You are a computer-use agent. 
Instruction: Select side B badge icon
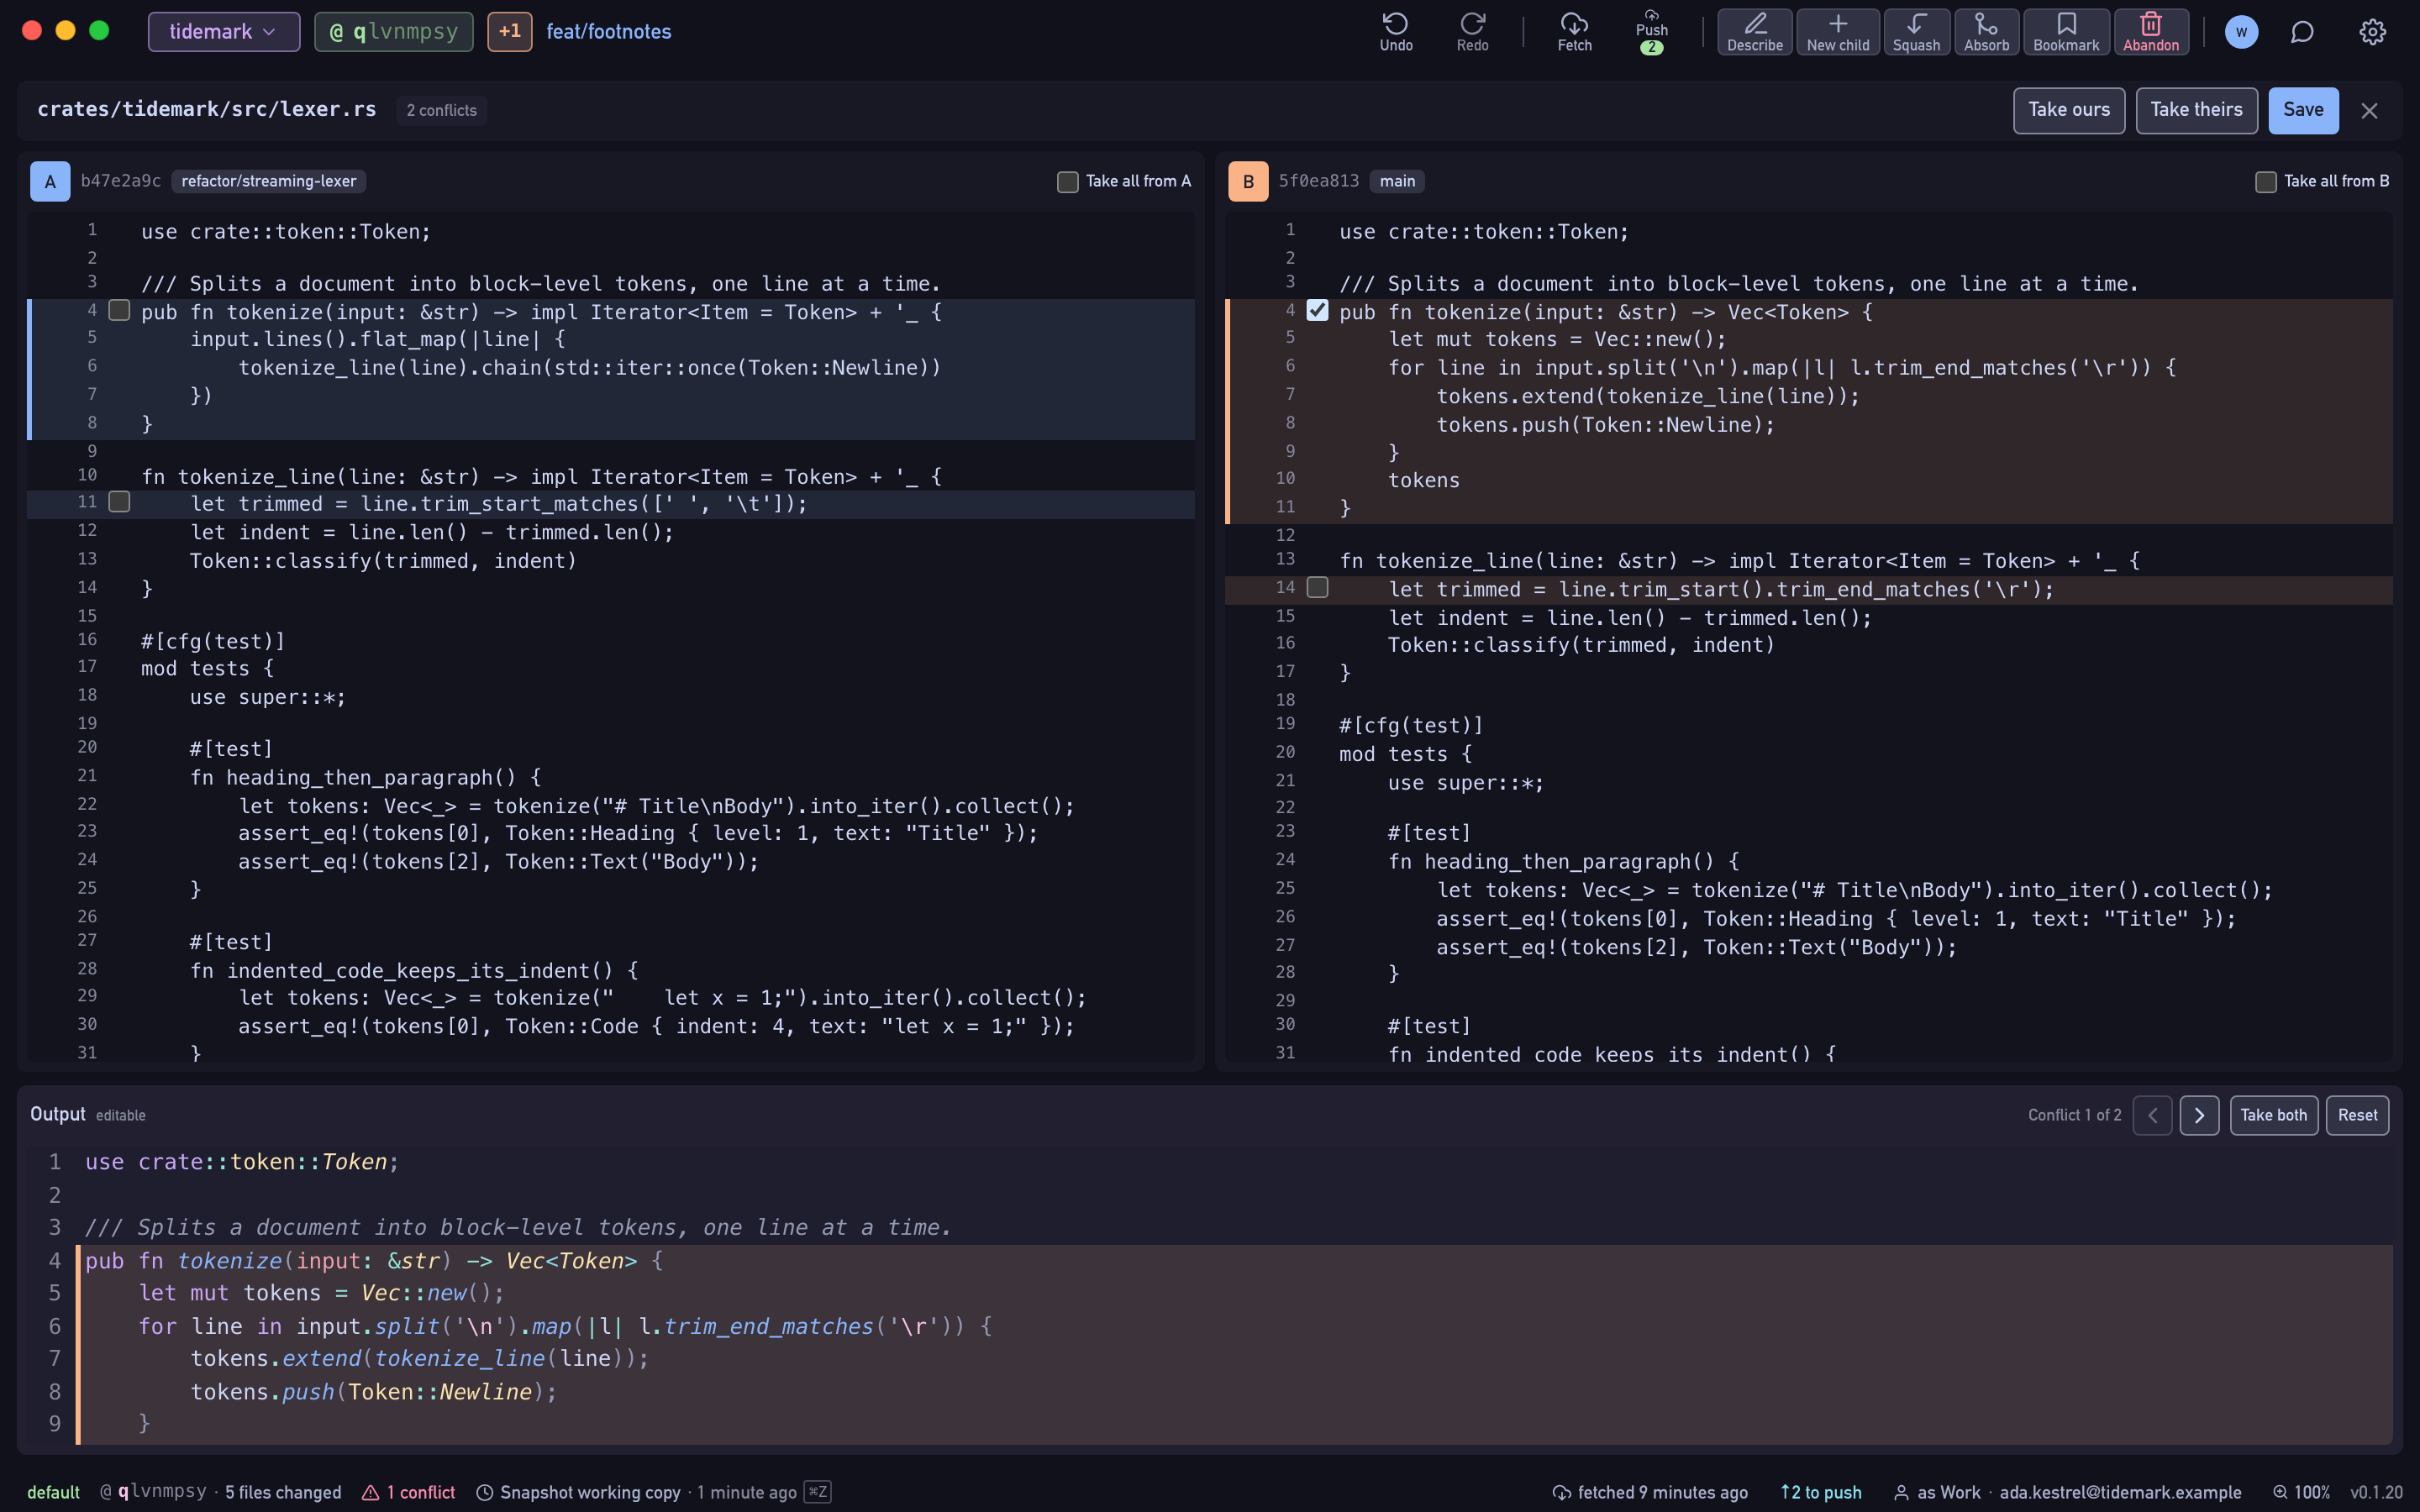1248,181
